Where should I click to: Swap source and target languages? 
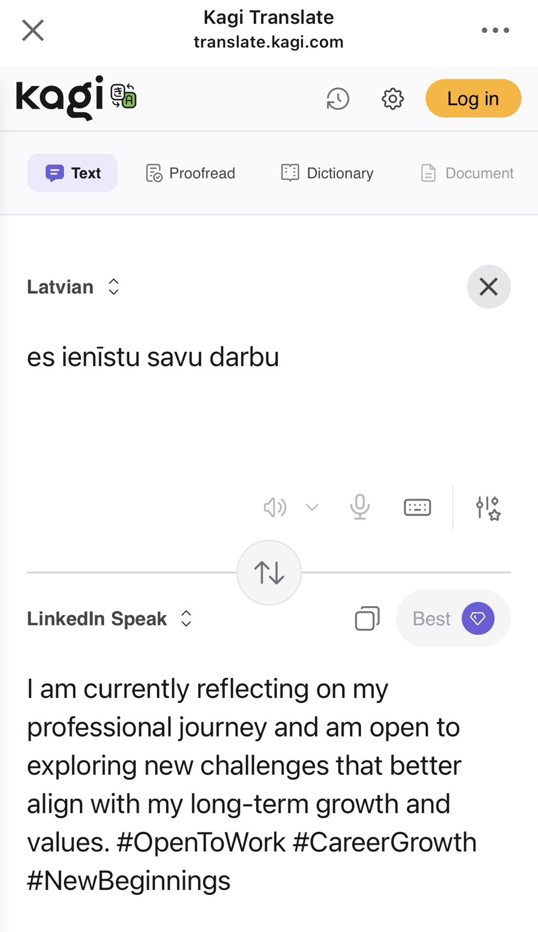(x=269, y=572)
